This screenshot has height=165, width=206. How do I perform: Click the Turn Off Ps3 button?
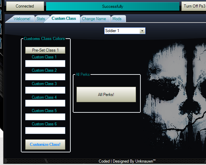[x=194, y=6]
